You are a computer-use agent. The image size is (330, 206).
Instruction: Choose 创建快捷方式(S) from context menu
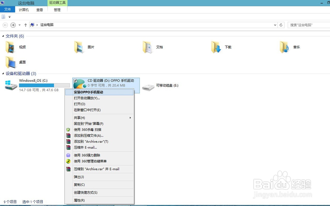coord(99,192)
